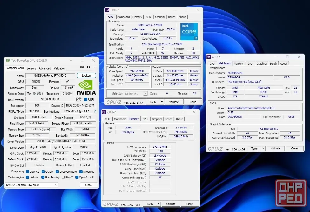Click Tools button in the Memory window
The width and height of the screenshot is (310, 212).
pos(150,204)
